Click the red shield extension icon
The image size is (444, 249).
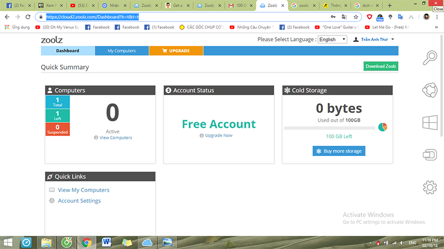click(x=369, y=17)
